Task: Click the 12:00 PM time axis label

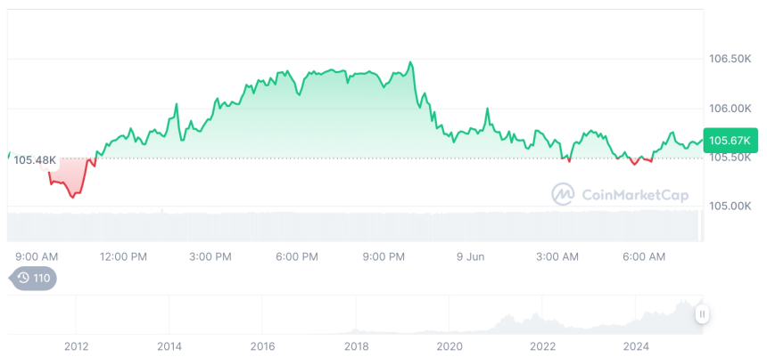Action: click(124, 256)
